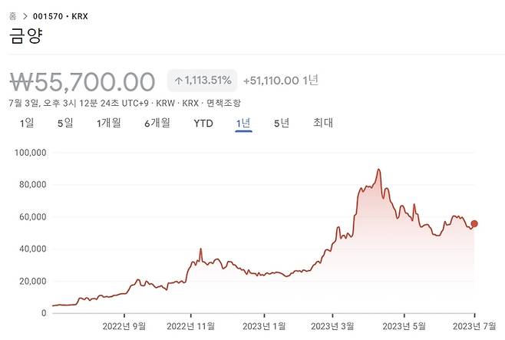Select the 1일 time range tab
Image resolution: width=505 pixels, height=340 pixels.
click(27, 123)
